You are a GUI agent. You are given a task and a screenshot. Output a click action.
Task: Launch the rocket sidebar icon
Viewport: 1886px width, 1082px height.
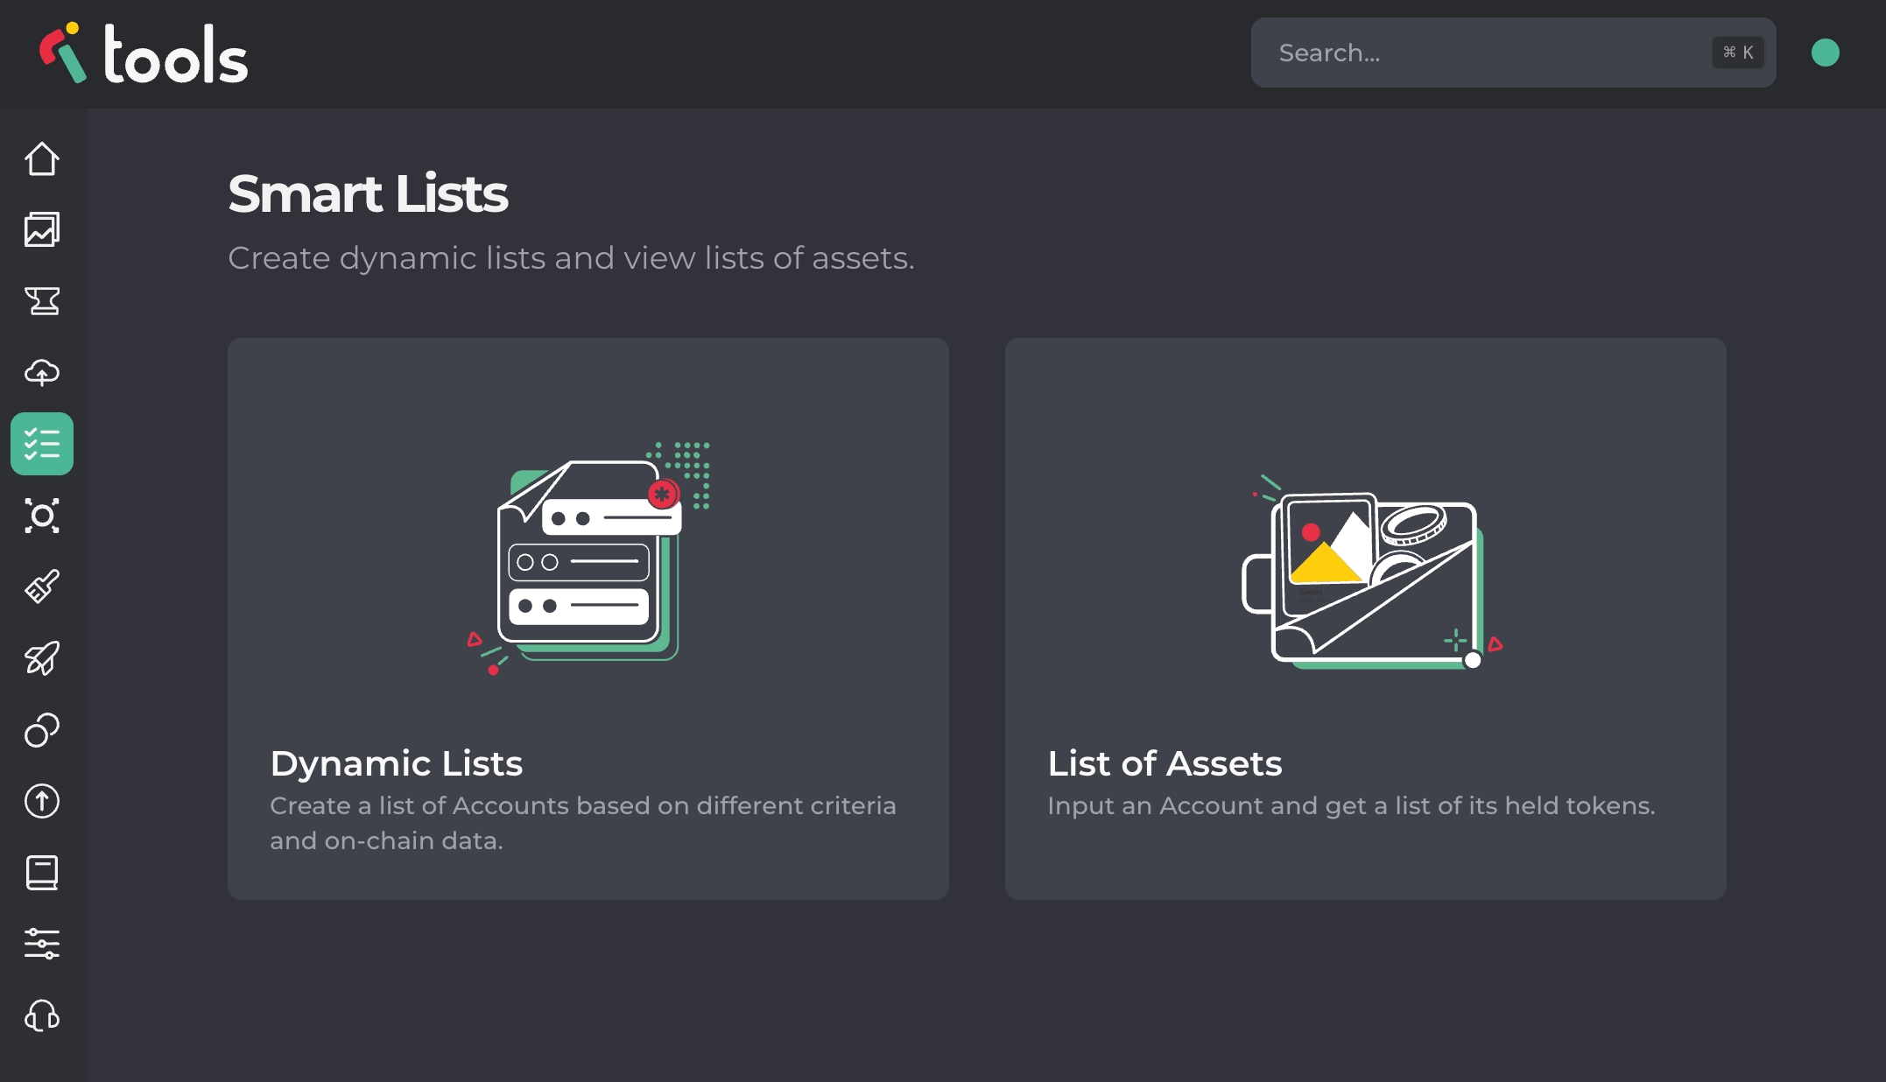[x=42, y=658]
